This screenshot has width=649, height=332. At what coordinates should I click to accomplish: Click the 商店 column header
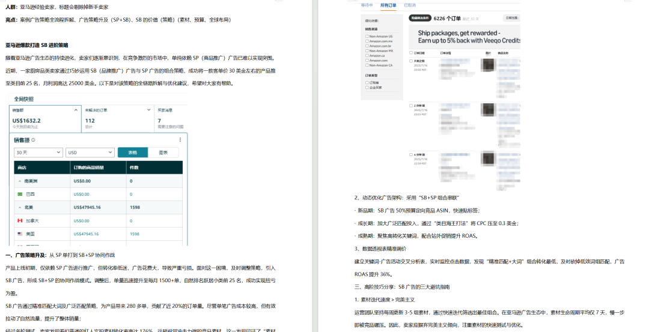click(x=22, y=168)
